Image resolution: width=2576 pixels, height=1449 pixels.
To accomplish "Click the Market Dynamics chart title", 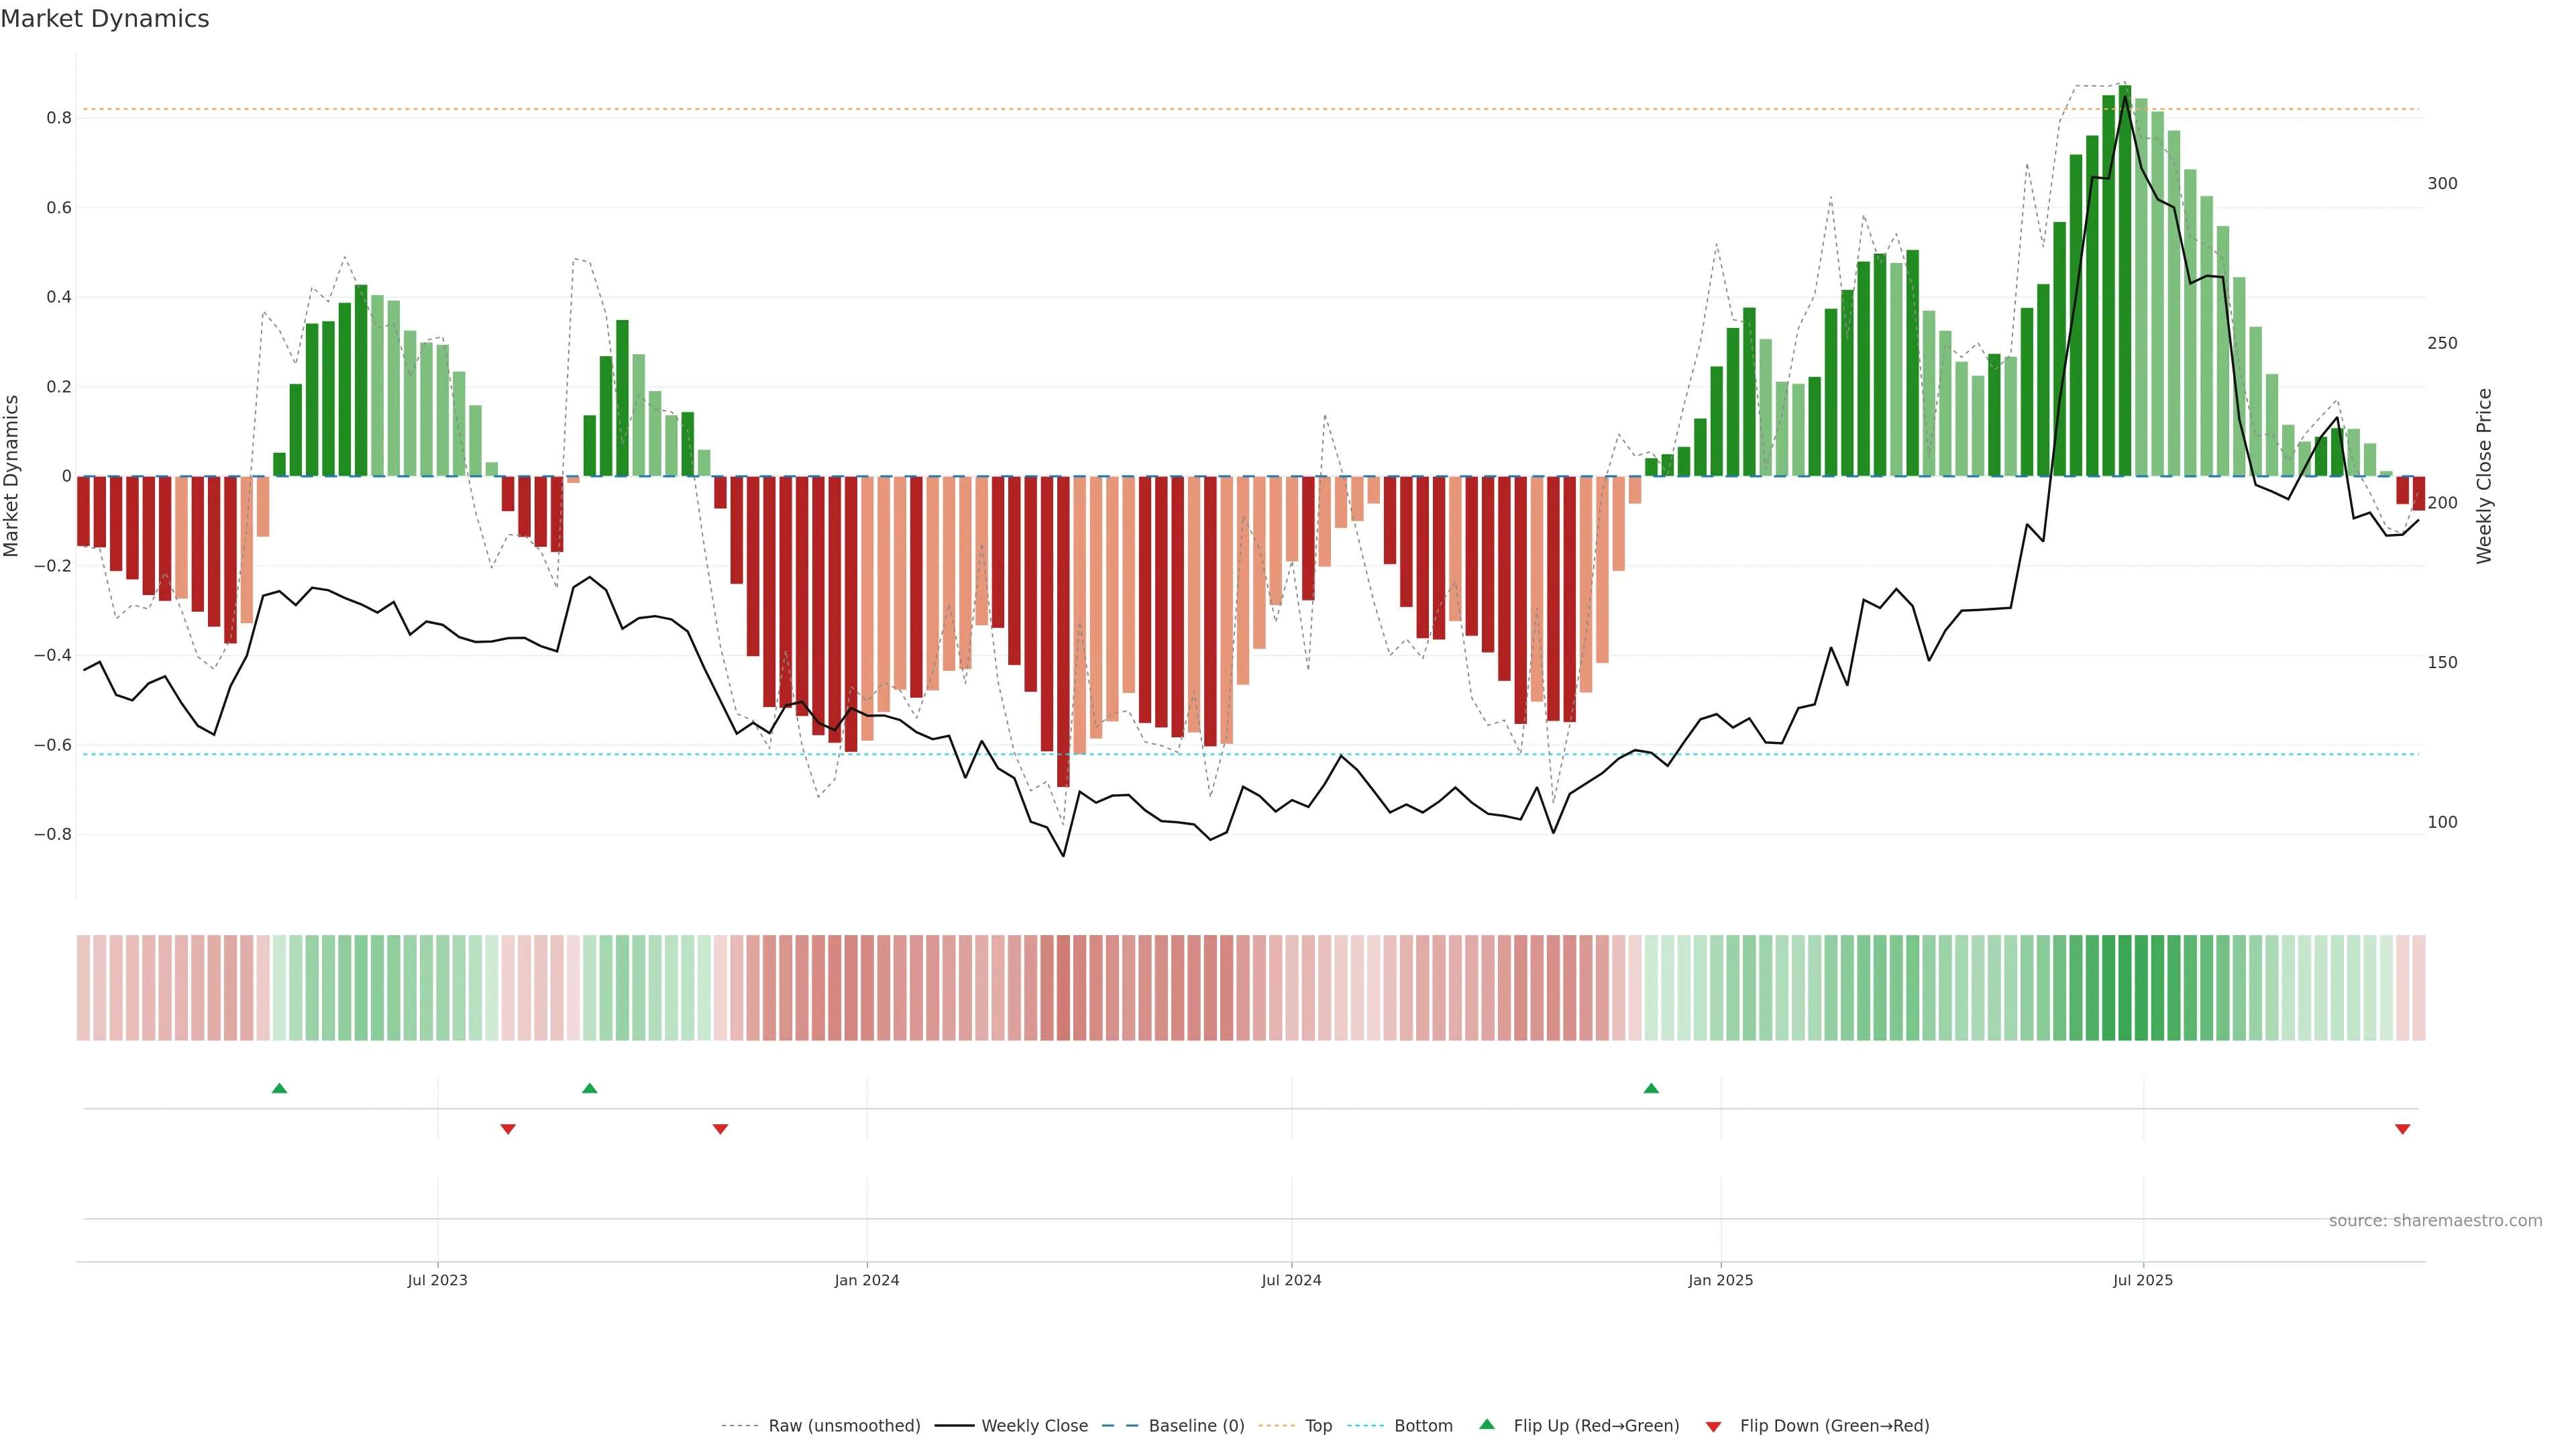I will click(105, 19).
